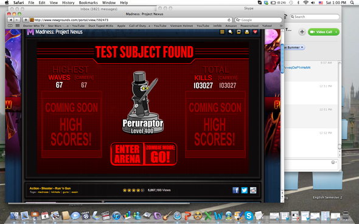Open the Doctor Who TV bookmark
The image size is (359, 224).
coord(33,26)
